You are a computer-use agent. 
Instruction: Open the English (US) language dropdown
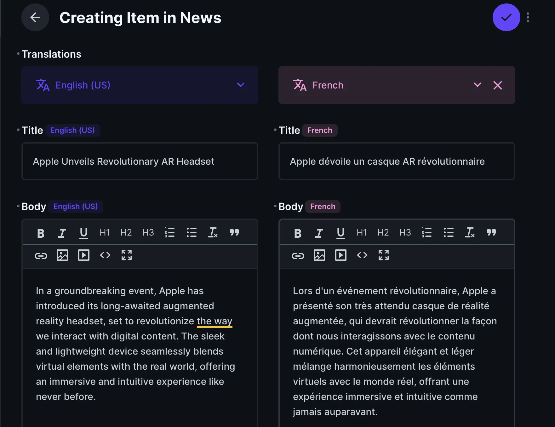coord(240,85)
